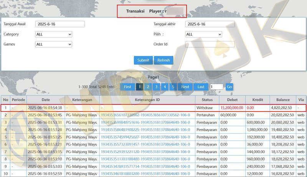
Task: Select pagination page 3
Action: 157,87
